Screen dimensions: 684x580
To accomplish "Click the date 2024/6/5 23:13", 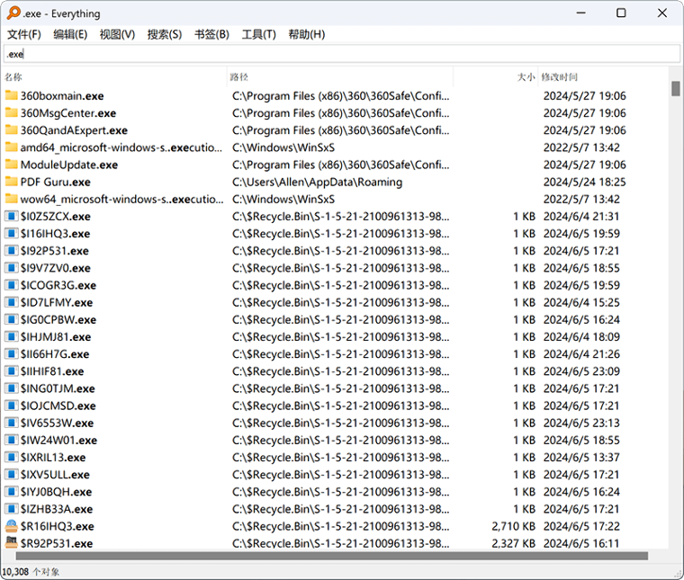I will (581, 423).
